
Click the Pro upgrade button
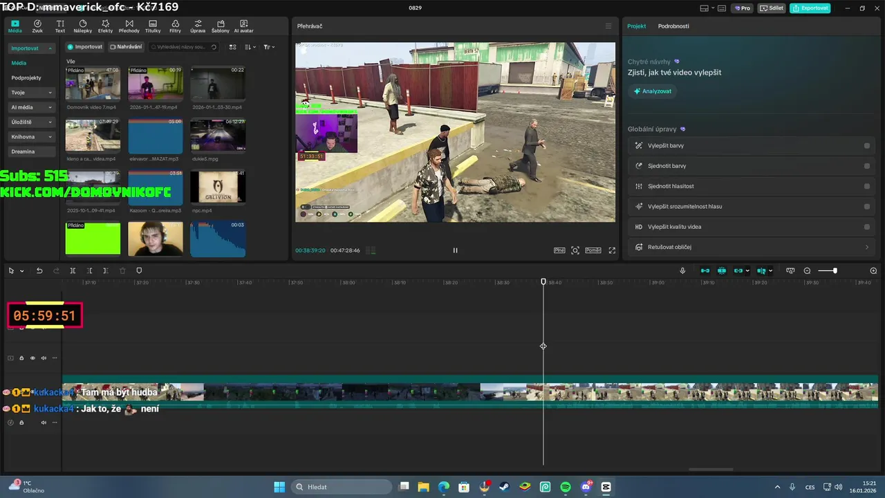click(x=743, y=8)
